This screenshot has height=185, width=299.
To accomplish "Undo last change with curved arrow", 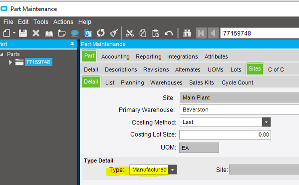I will coord(169,33).
